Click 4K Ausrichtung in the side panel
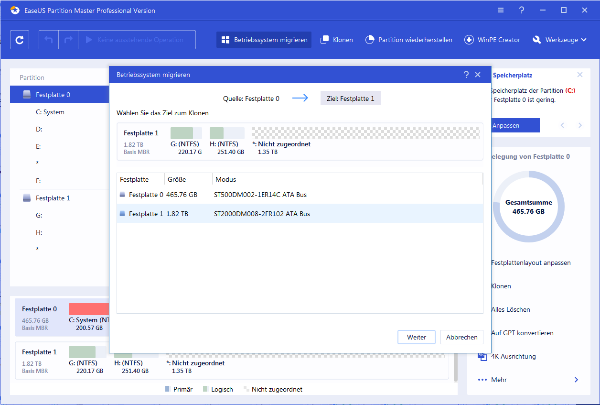Viewport: 600px width, 405px height. pos(514,356)
